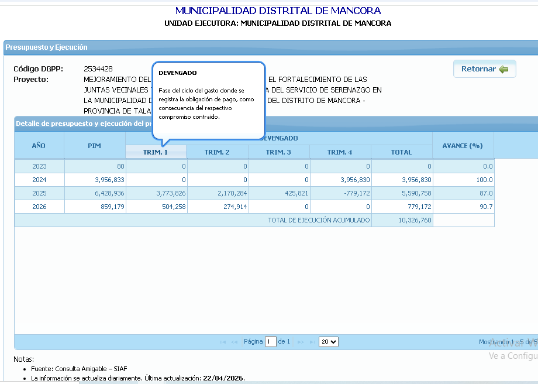The image size is (538, 384).
Task: Go to next page pagination icon
Action: (301, 342)
